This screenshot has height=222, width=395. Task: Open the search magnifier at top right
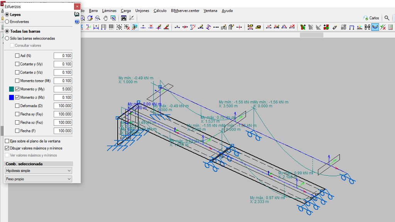pos(387,17)
